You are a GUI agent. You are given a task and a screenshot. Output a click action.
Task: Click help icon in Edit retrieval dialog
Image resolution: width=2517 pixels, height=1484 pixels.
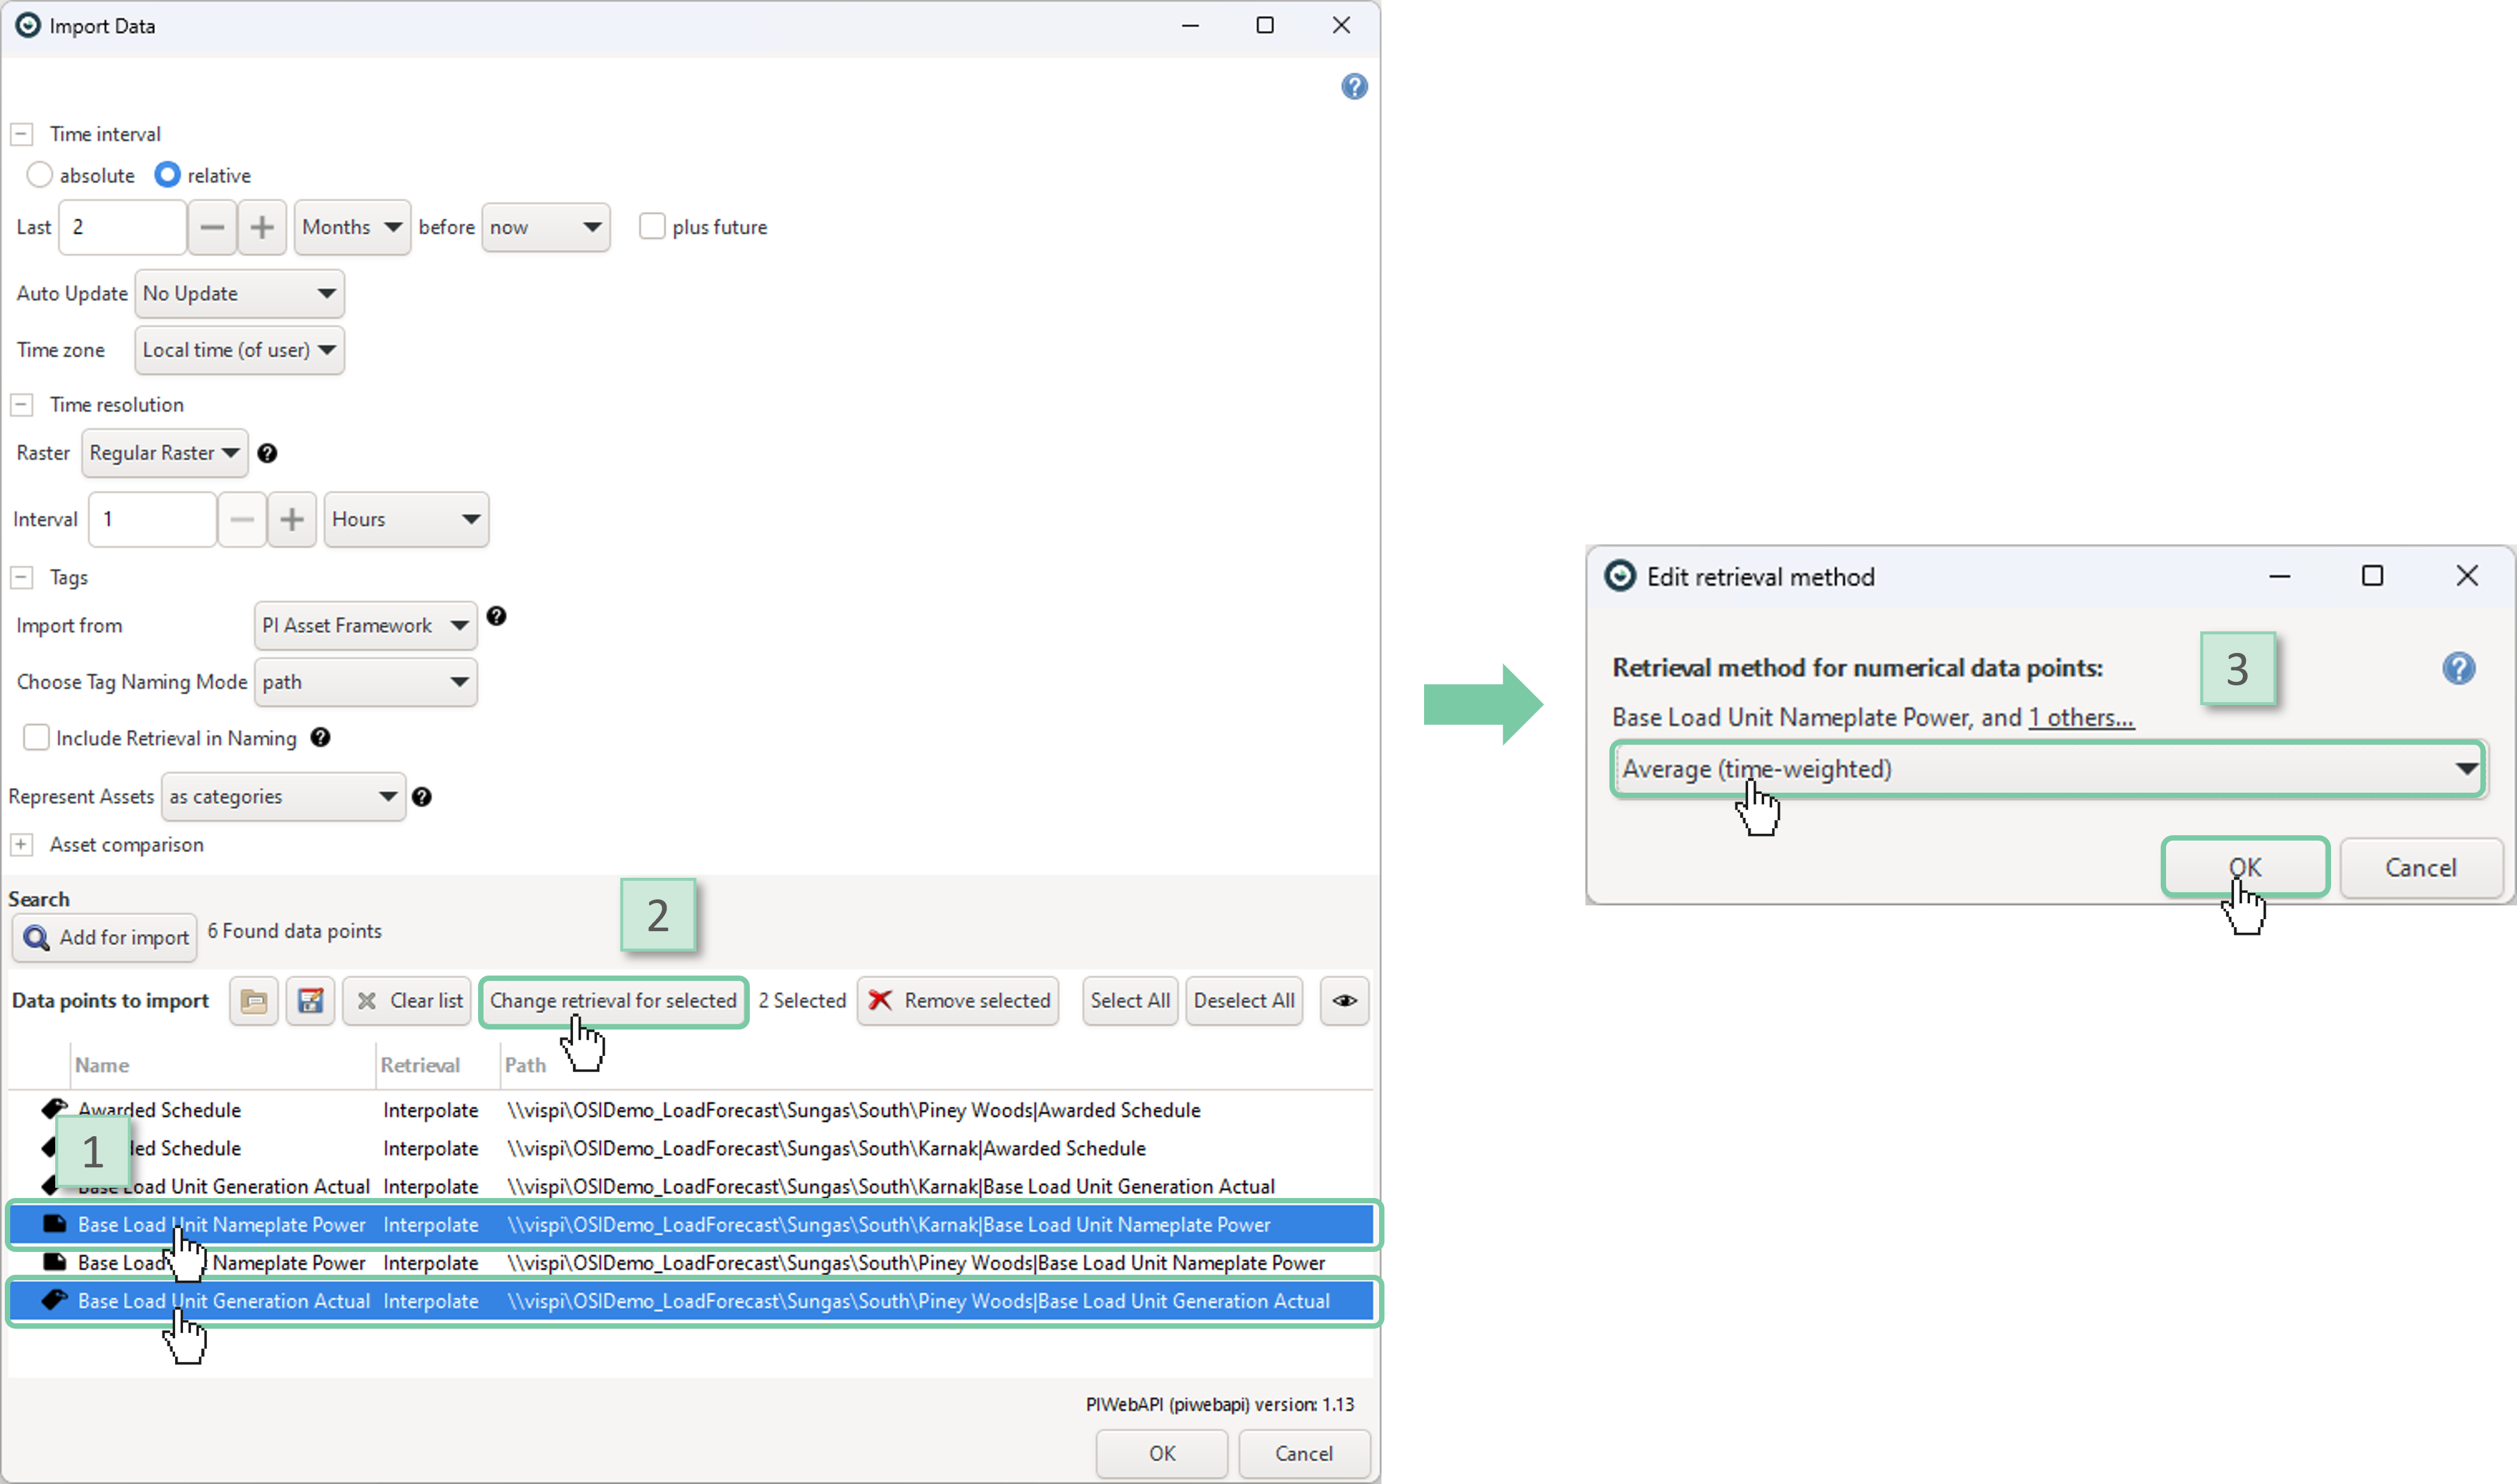point(2458,668)
